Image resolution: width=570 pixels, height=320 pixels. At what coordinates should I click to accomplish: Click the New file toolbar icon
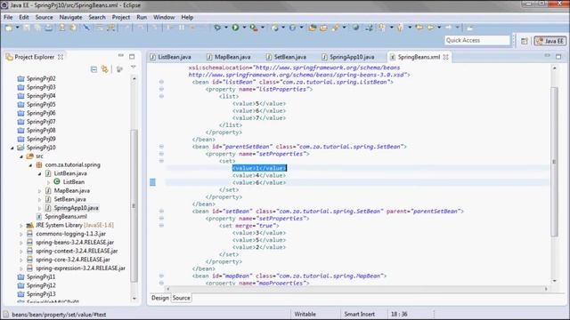pyautogui.click(x=8, y=28)
